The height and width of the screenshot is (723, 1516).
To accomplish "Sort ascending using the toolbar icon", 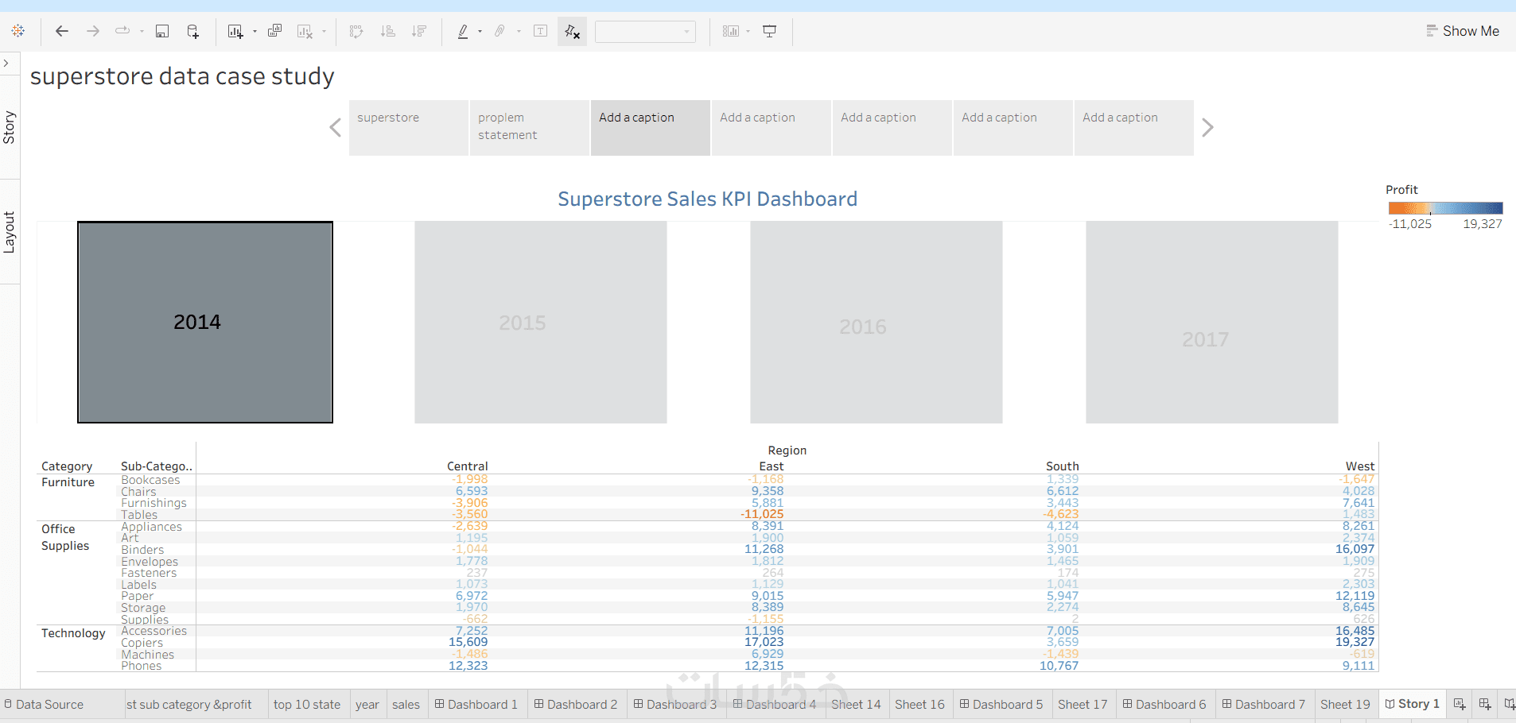I will point(387,31).
